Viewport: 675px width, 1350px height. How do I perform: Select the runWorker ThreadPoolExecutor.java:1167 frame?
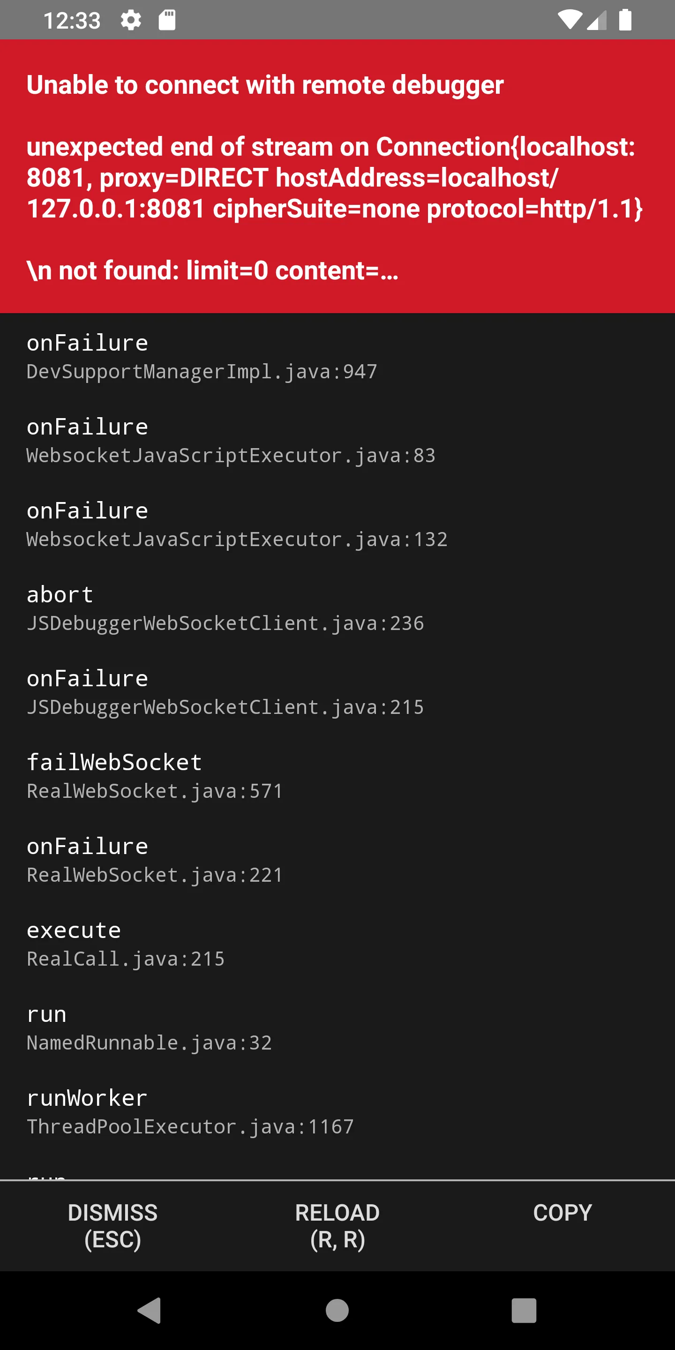[x=190, y=1112]
